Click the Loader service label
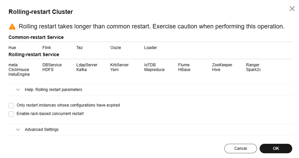This screenshot has height=158, width=299. 150,47
